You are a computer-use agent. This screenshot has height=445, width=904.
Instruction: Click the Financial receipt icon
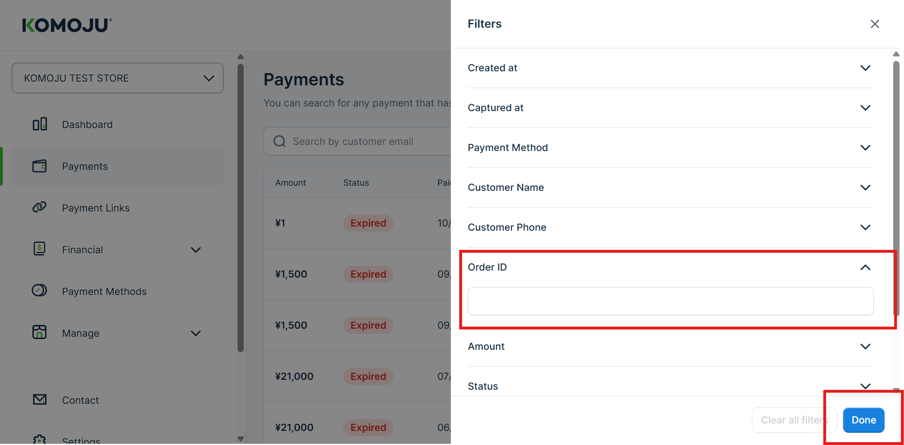click(x=40, y=249)
